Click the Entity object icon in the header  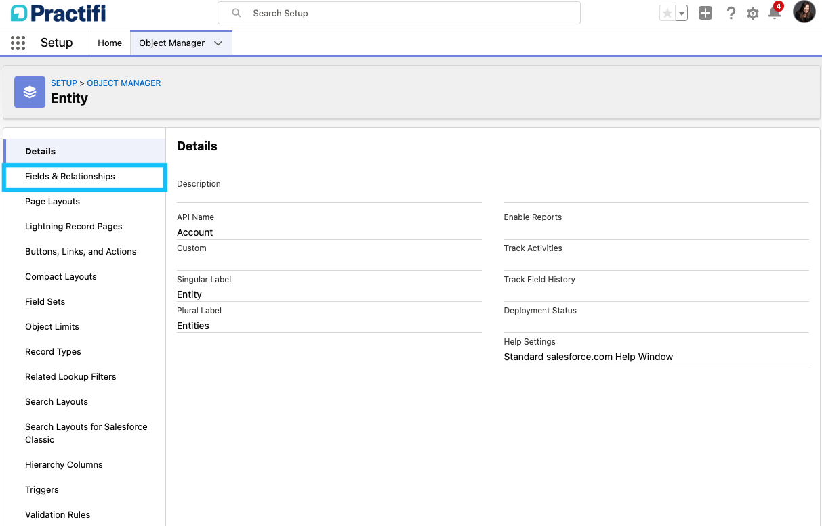[x=29, y=91]
